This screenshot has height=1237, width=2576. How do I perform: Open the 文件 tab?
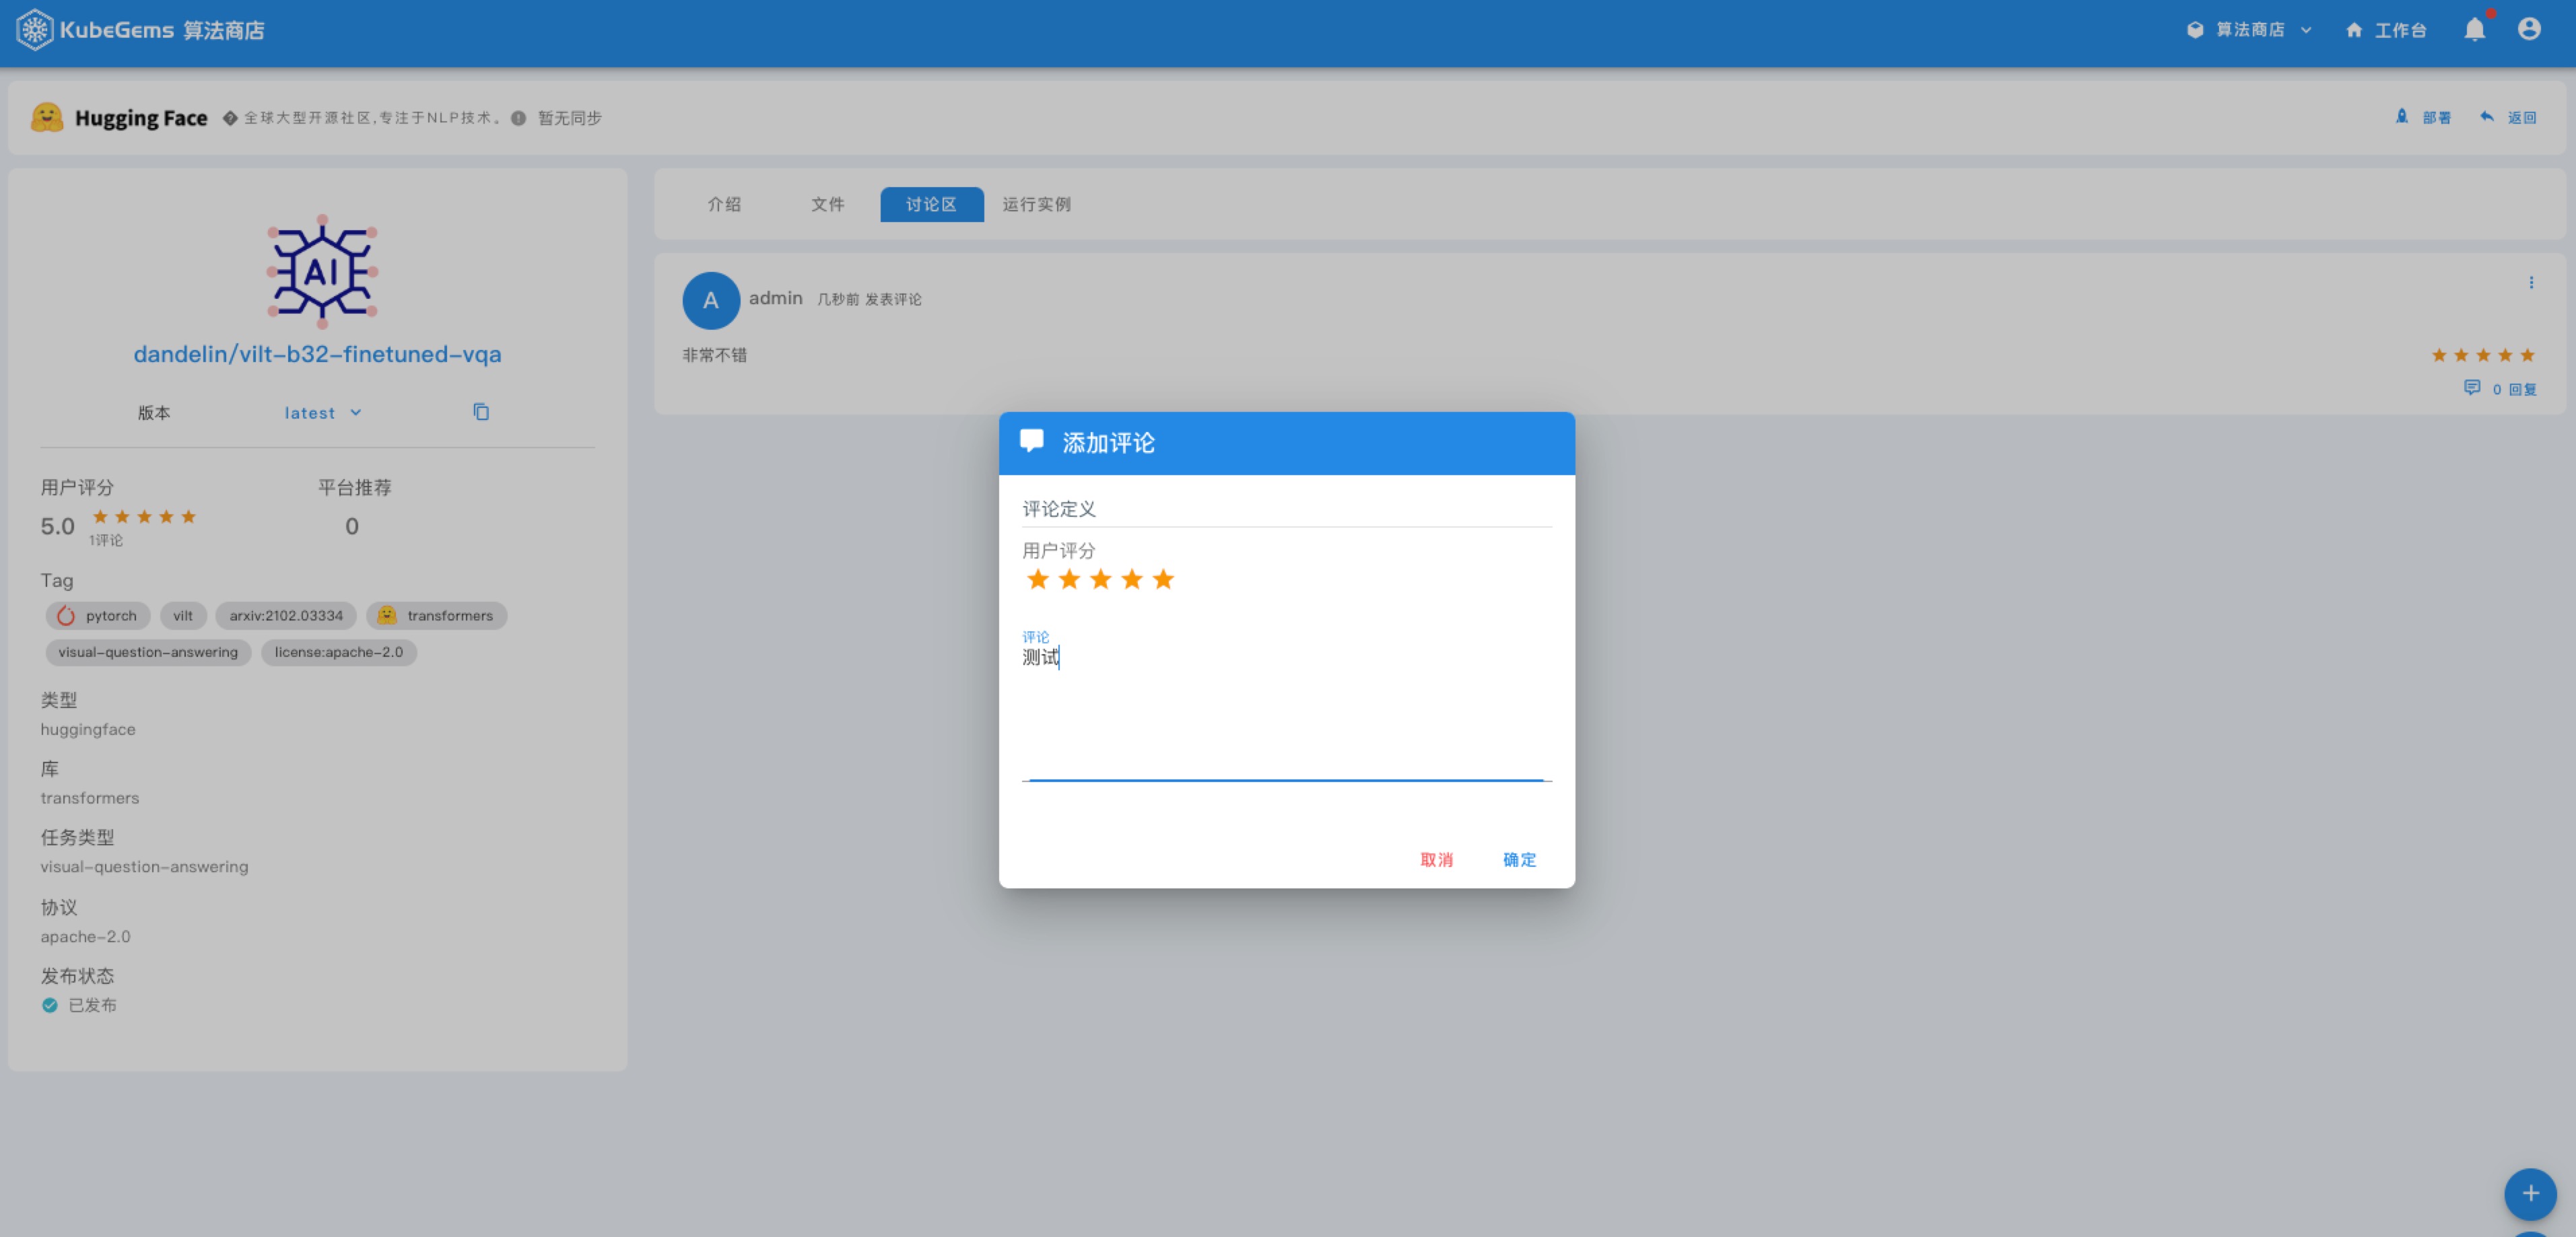(x=827, y=204)
